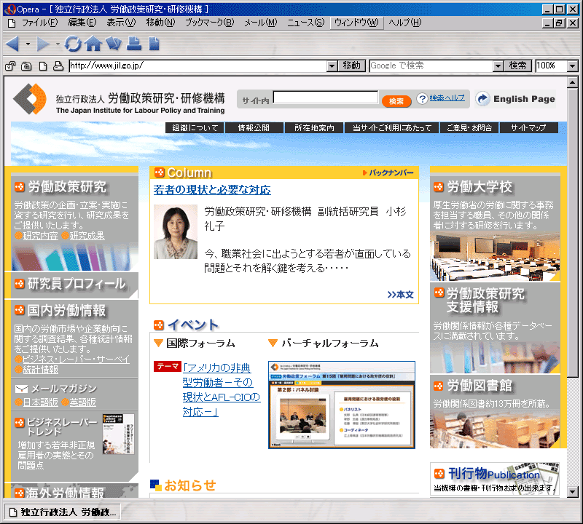
Task: Open the サイトマップ navigation tab
Action: [x=528, y=128]
